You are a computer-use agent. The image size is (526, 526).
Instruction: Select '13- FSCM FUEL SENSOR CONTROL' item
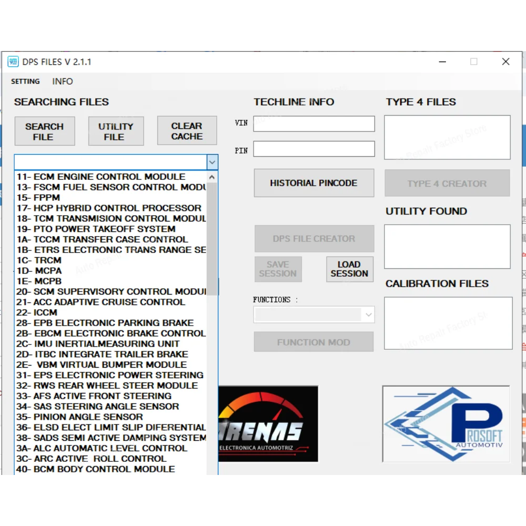[110, 187]
